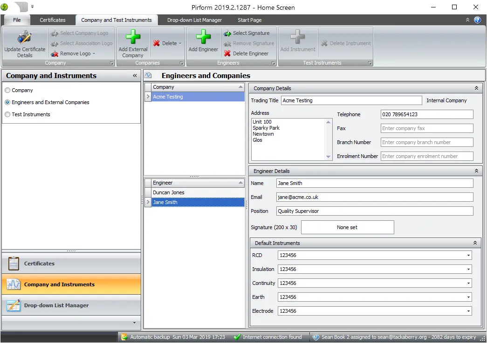Select the Company radio button
The height and width of the screenshot is (343, 487).
7,90
